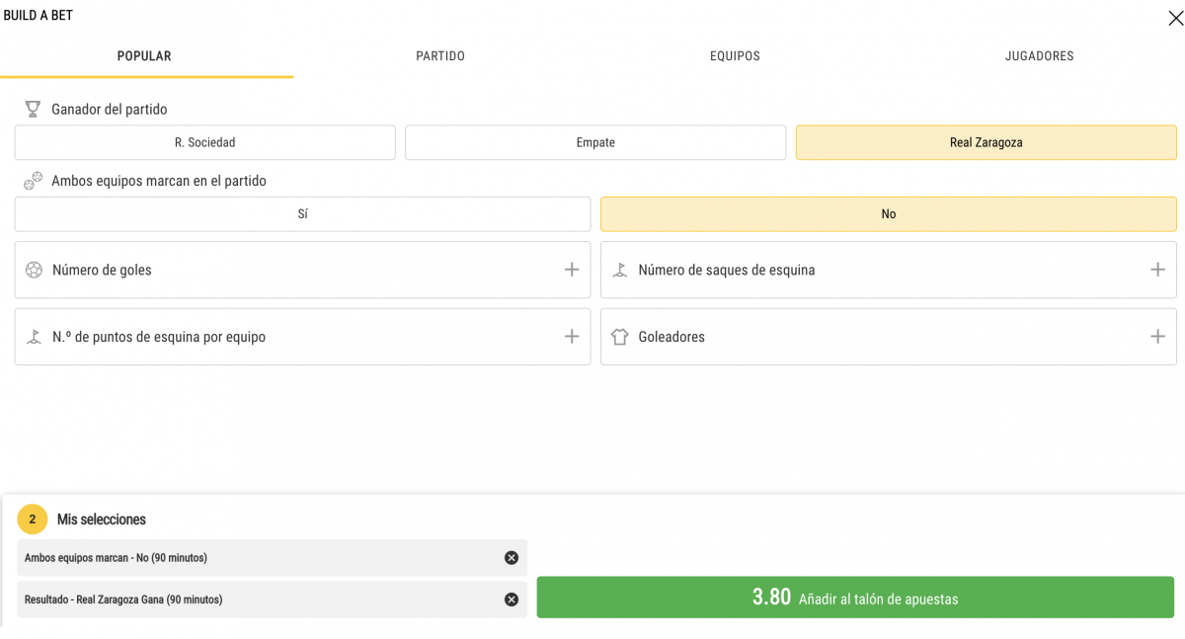Screen dimensions: 1185x639
Task: Go to the EQUIPOS tab
Action: tap(735, 56)
